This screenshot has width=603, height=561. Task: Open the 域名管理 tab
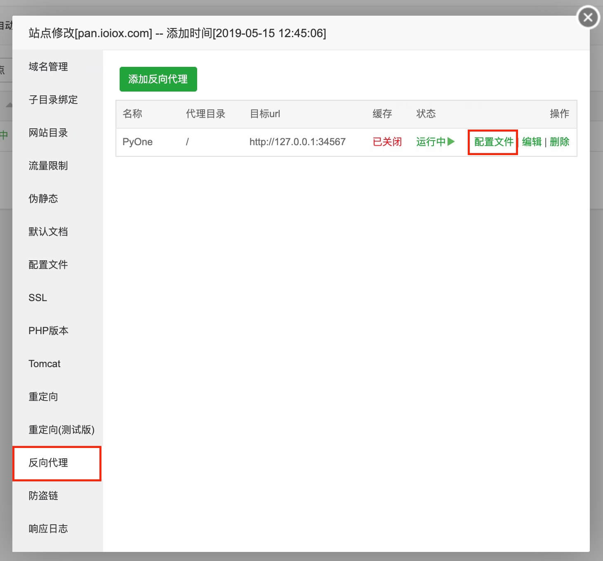point(48,67)
